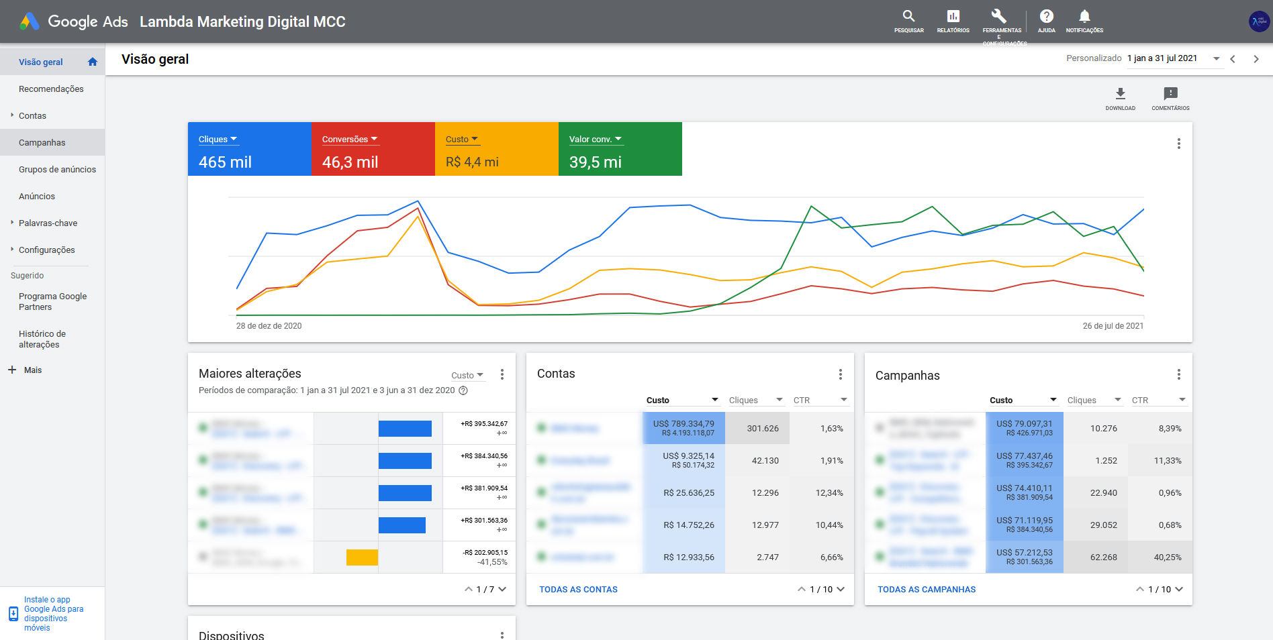Click the yellow negative change bar
Screen dimensions: 1273x640
[x=362, y=557]
